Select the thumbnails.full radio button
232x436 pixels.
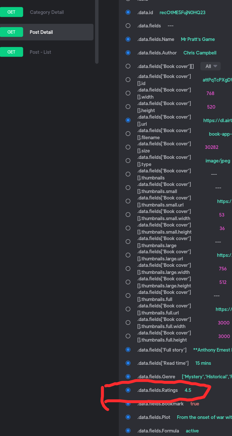coord(128,296)
